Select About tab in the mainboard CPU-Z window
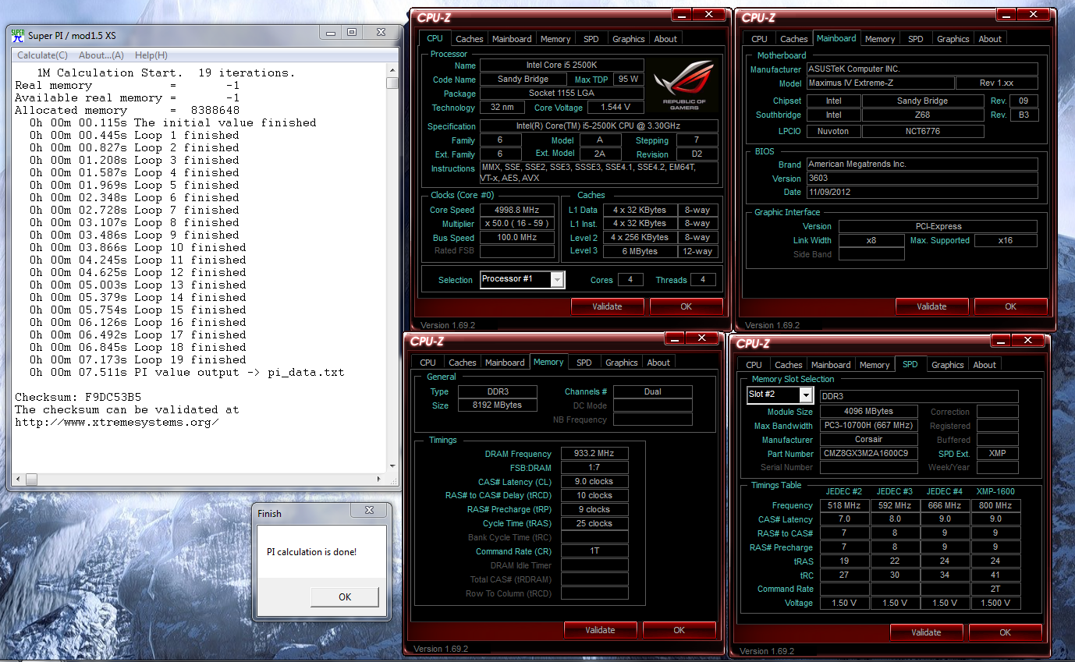This screenshot has width=1075, height=662. (990, 39)
